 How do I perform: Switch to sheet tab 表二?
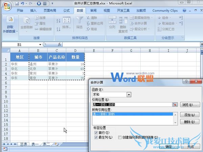(46, 144)
